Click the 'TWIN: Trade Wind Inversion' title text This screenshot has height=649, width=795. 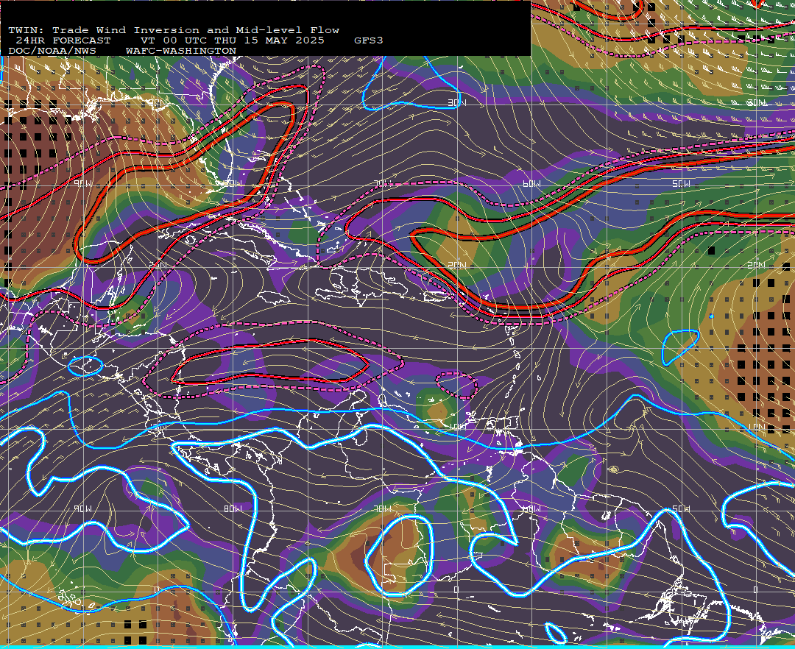[104, 30]
